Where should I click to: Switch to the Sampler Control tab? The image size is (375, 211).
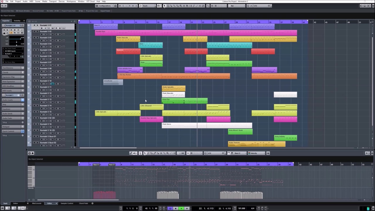click(67, 203)
